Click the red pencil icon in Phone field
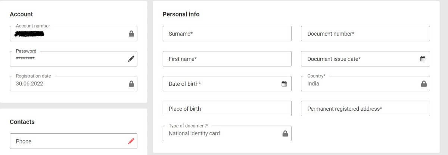Screen dimensions: 448x155 (x=131, y=141)
